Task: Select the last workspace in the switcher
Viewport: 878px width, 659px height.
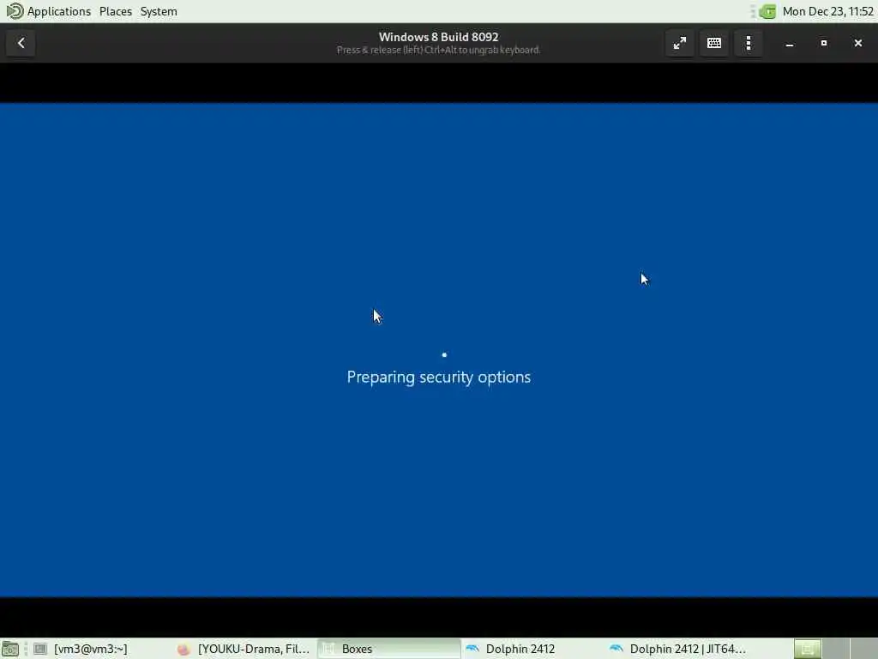Action: coord(863,649)
